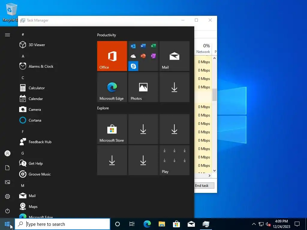Jump to letter index via # header
Screen dimensions: 307x230
pos(23,34)
